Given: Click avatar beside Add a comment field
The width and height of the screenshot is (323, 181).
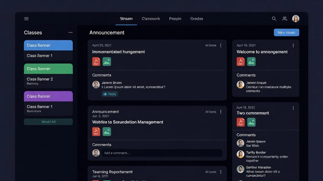Looking at the screenshot, I should pyautogui.click(x=96, y=153).
